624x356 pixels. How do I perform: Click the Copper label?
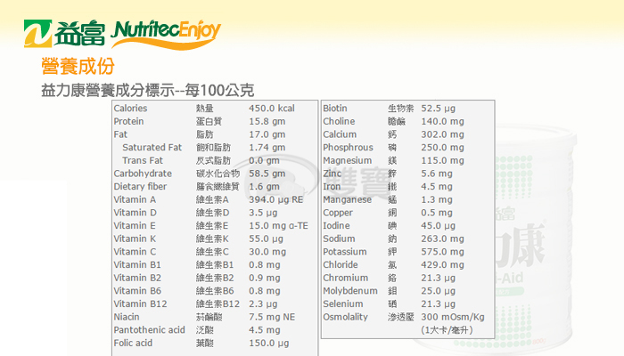(338, 213)
